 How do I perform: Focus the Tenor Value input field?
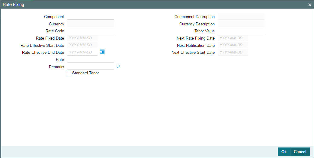pyautogui.click(x=241, y=31)
